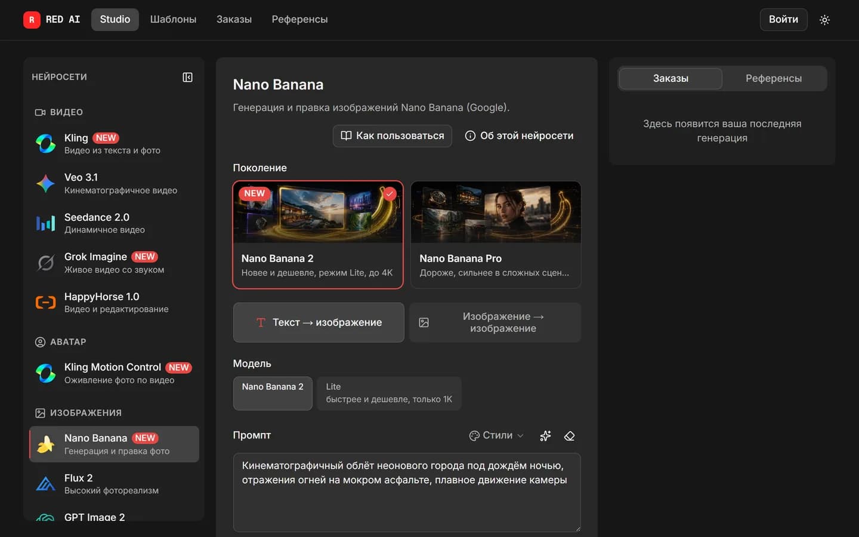Screen dimensions: 859x537
Task: Select the Lite model option
Action: click(x=389, y=393)
